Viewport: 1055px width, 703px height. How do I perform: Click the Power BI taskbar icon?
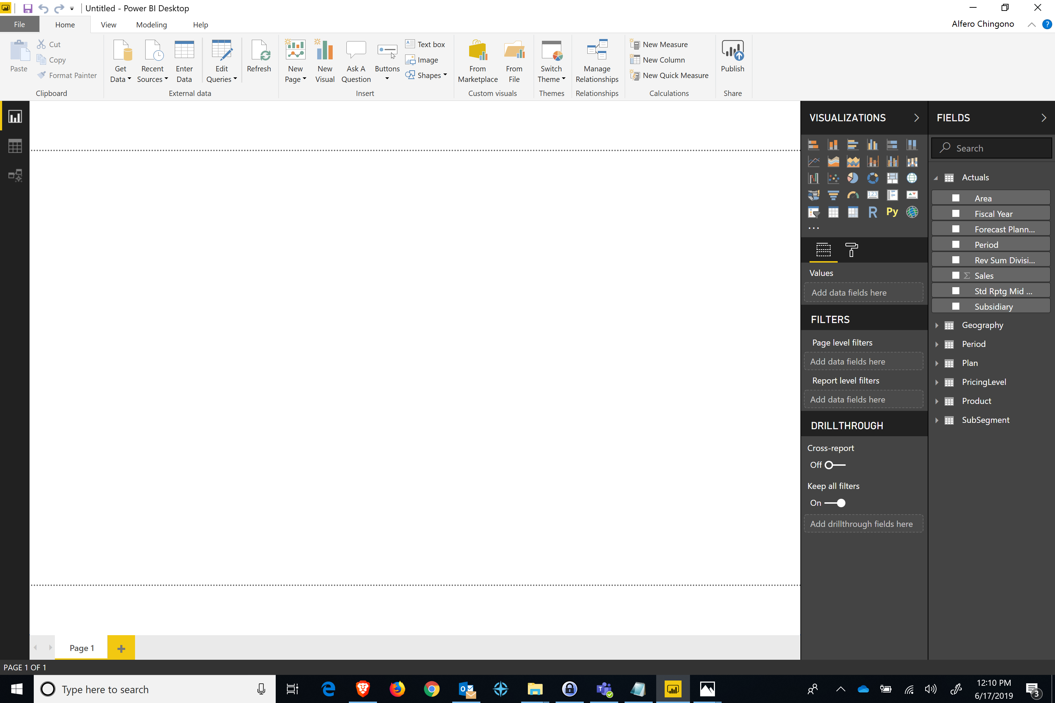[x=673, y=689]
